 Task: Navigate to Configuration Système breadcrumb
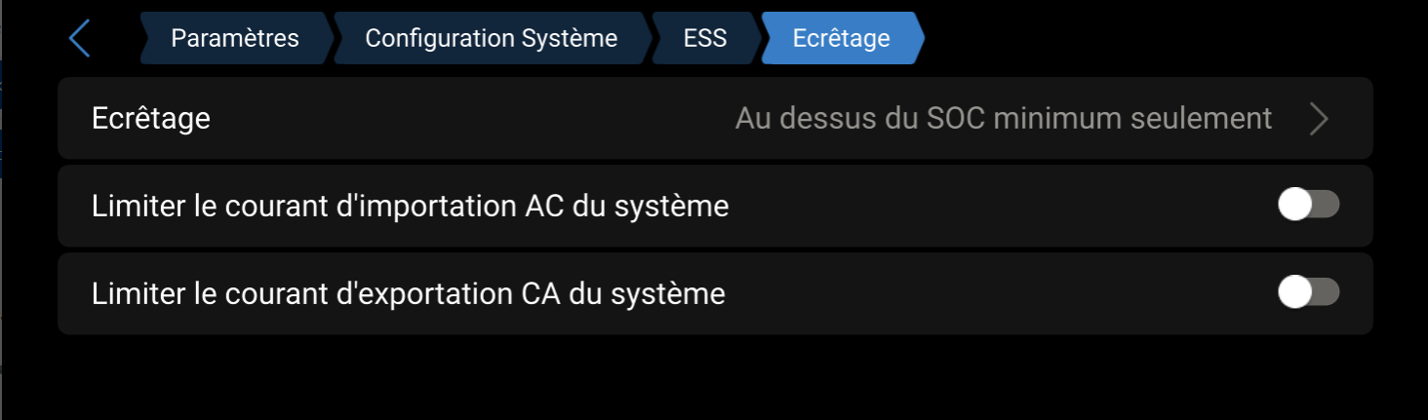(x=491, y=38)
